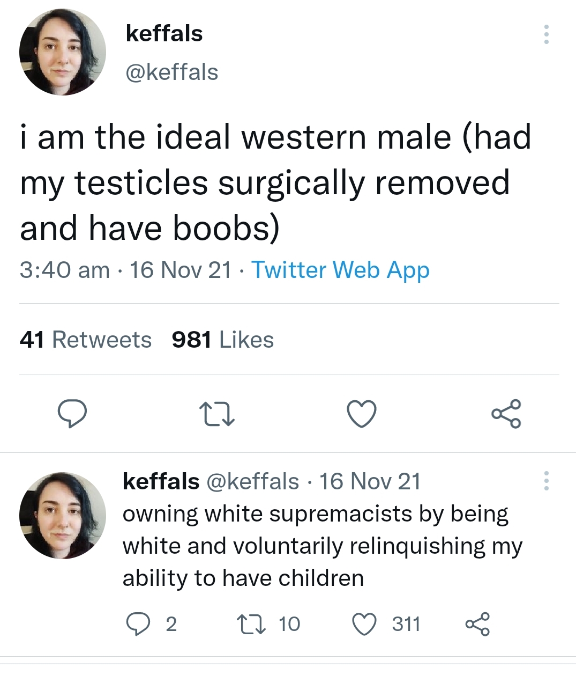Image resolution: width=576 pixels, height=675 pixels.
Task: Share the reply tweet
Action: pyautogui.click(x=477, y=624)
